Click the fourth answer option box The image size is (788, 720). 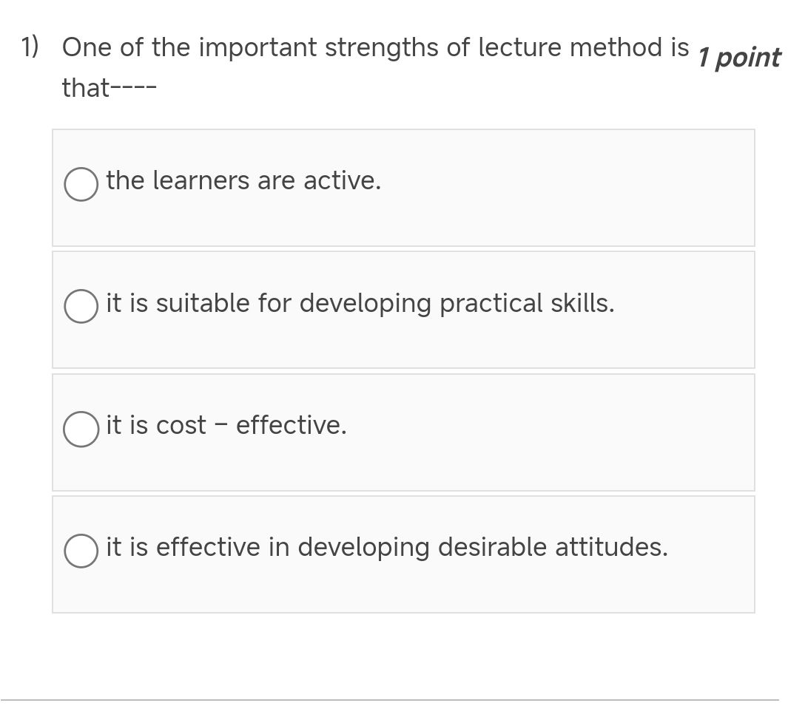coord(403,554)
